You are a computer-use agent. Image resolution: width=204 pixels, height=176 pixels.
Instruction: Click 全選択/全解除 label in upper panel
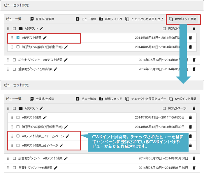tap(45, 19)
